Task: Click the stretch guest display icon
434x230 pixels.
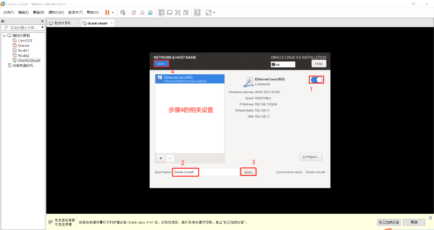Action: [208, 12]
